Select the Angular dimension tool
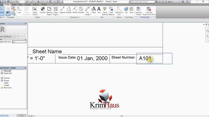The image size is (209, 117). point(69,10)
